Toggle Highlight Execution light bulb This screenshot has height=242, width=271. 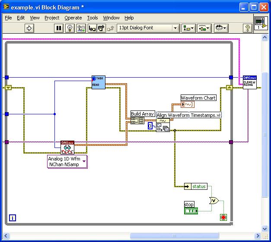[x=70, y=28]
